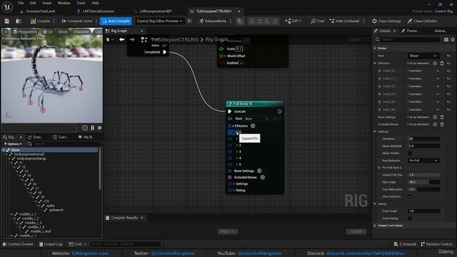Add an element to the Excluded Bones pin
Screen dimensions: 457x257
tap(262, 177)
